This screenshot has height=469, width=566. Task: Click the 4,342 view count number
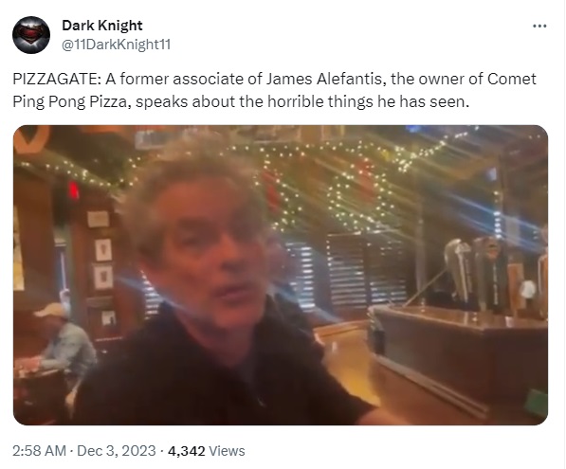point(186,451)
